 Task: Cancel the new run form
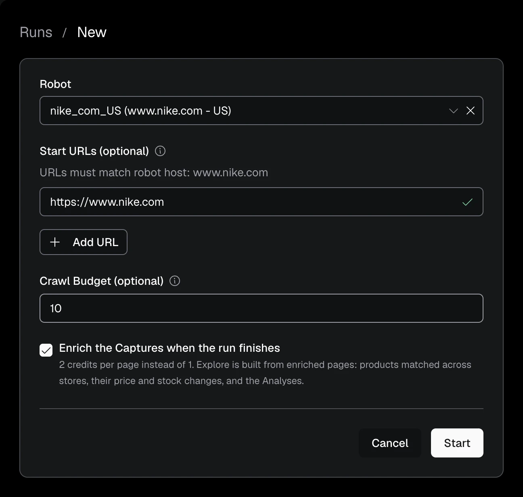[x=390, y=443]
